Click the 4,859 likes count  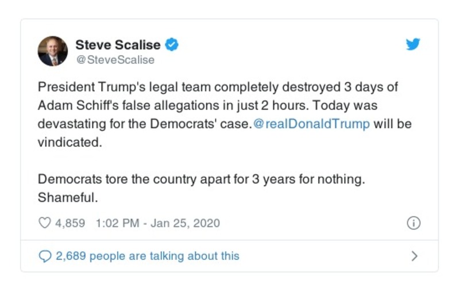pyautogui.click(x=70, y=223)
